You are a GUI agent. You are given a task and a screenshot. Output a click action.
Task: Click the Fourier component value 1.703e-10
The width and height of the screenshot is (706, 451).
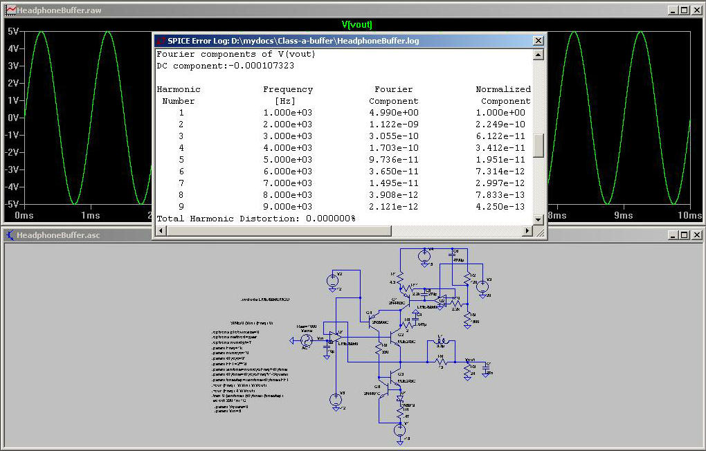point(394,147)
